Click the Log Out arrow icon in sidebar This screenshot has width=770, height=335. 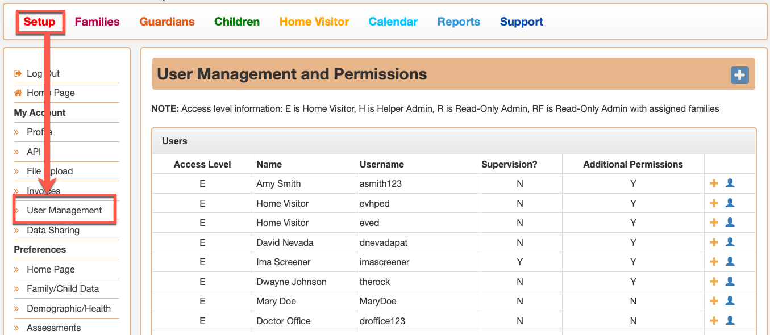[18, 73]
